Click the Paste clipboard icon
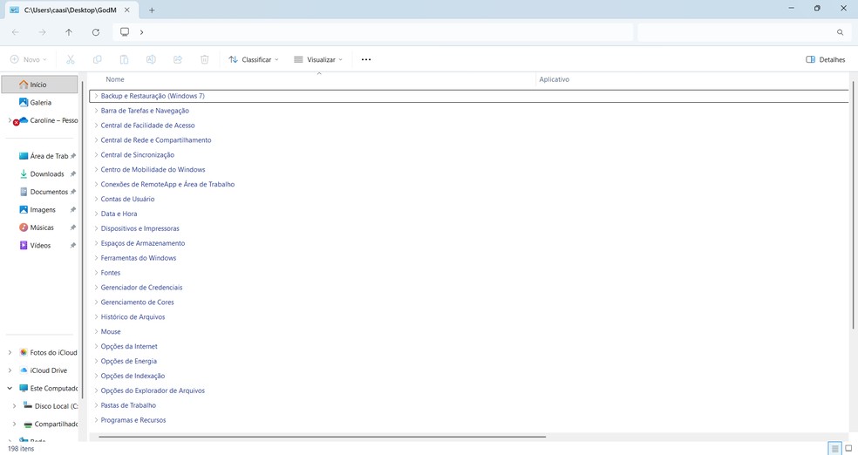This screenshot has width=858, height=455. (x=124, y=59)
